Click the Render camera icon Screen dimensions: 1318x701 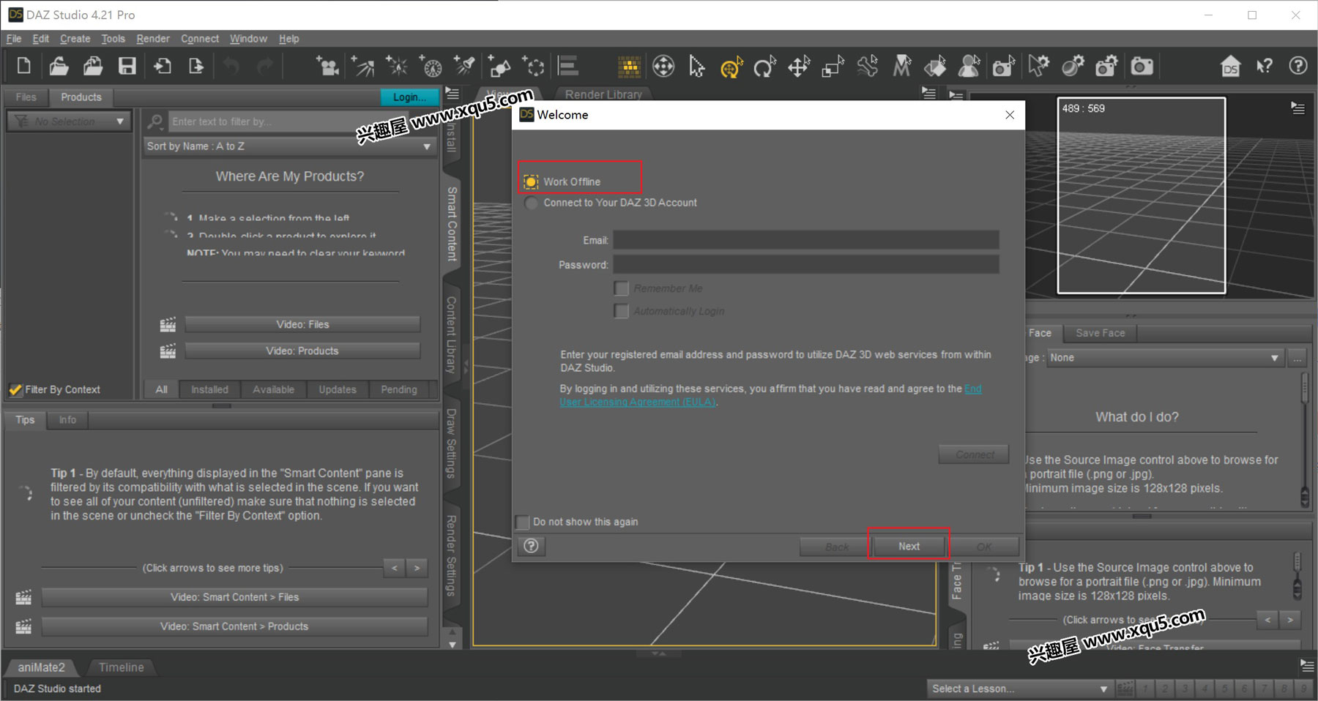1142,67
